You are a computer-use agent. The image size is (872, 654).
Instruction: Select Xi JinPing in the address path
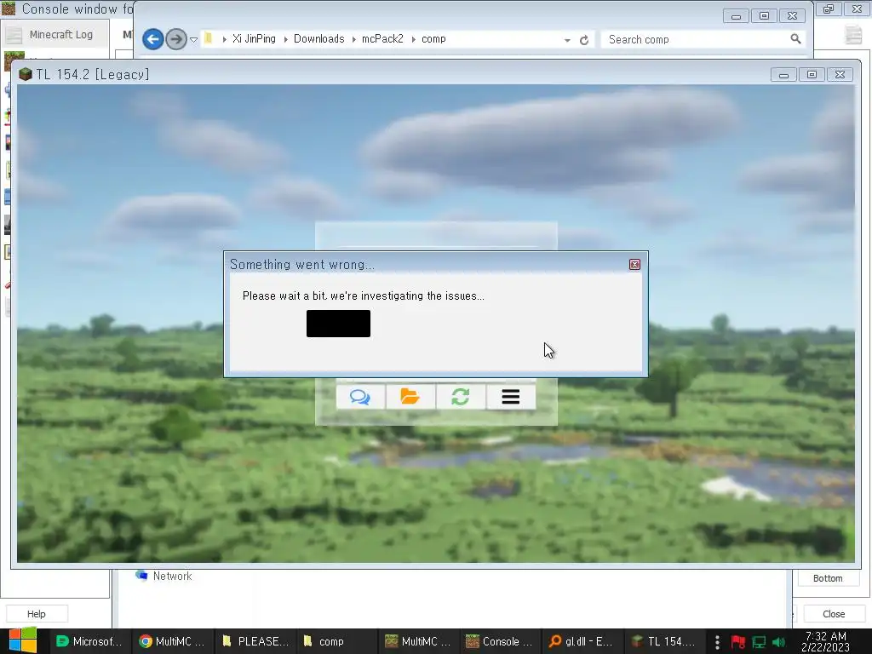click(254, 39)
